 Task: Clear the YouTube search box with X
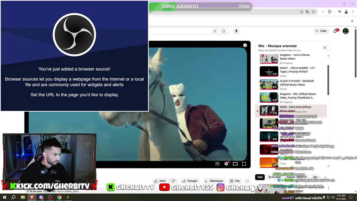pos(214,31)
